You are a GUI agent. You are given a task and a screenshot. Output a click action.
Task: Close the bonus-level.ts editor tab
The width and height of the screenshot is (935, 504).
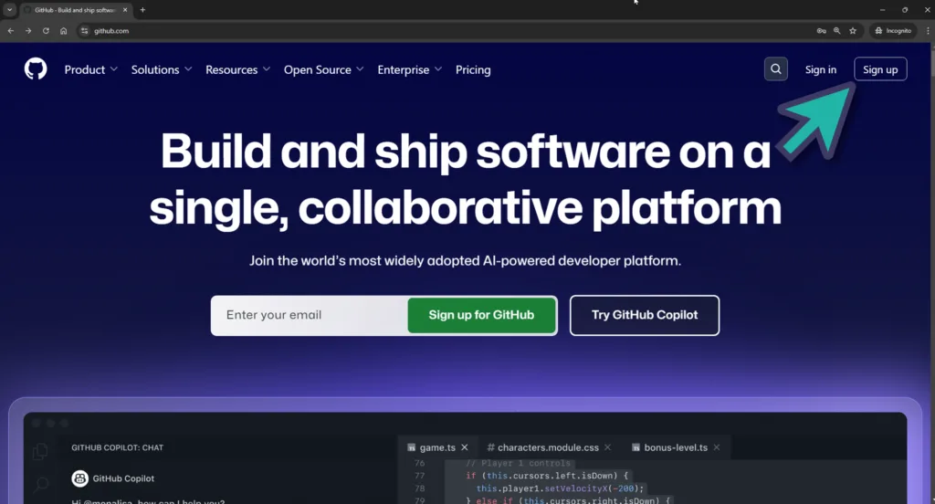[716, 447]
